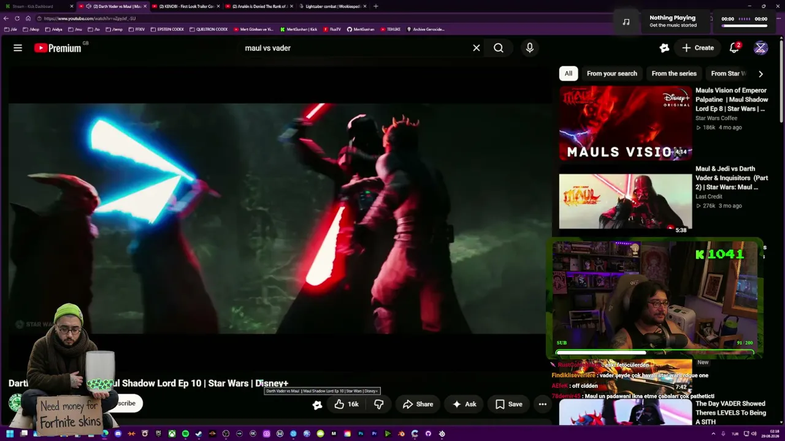Open the /temp bookmark folder

click(115, 29)
